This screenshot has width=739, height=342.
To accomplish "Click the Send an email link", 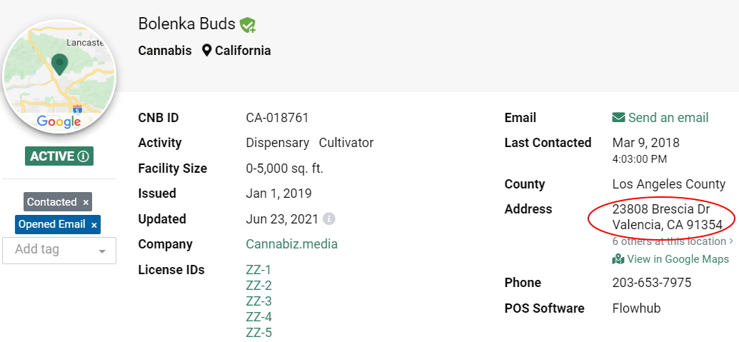I will click(668, 118).
